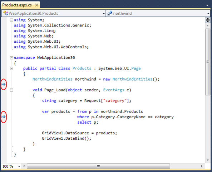The width and height of the screenshot is (212, 172).
Task: Click the field icon beside northwind in the member dropdown
Action: 110,13
